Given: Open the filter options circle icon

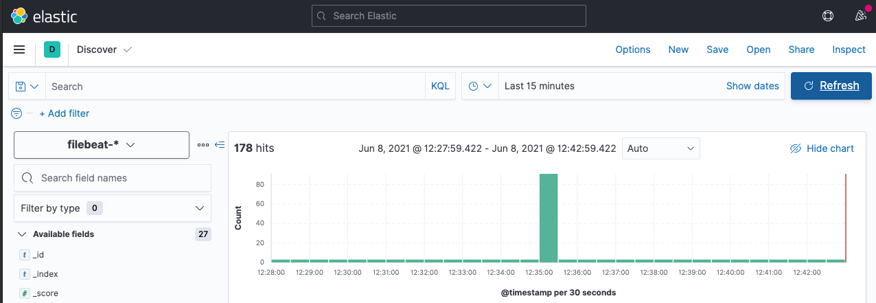Looking at the screenshot, I should click(x=16, y=113).
